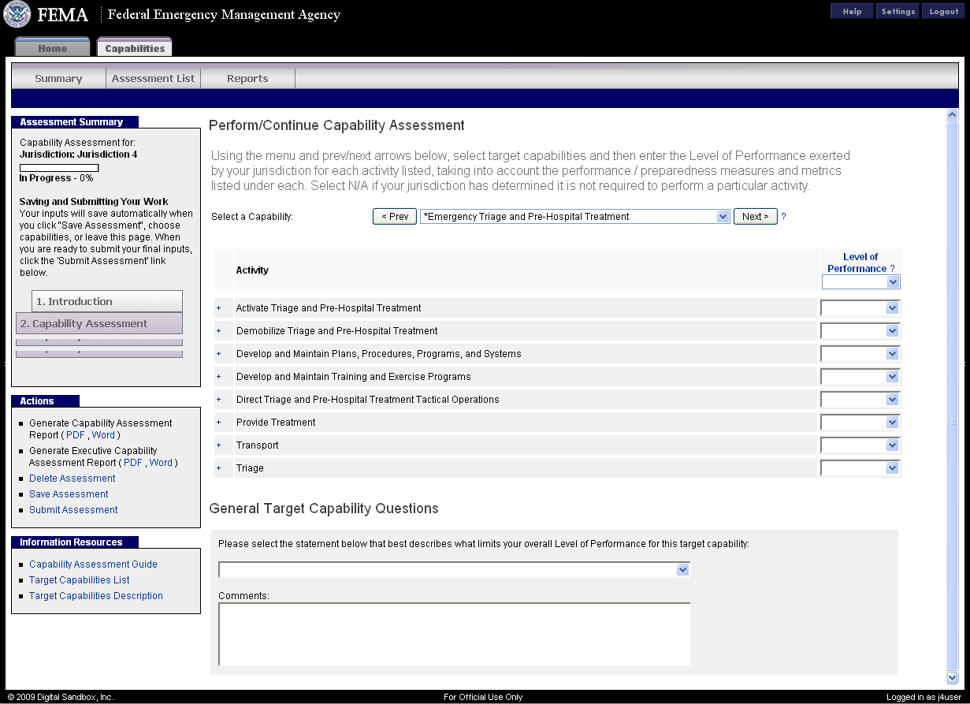Open performance dropdown for Develop Plans, Procedures row

click(x=860, y=354)
